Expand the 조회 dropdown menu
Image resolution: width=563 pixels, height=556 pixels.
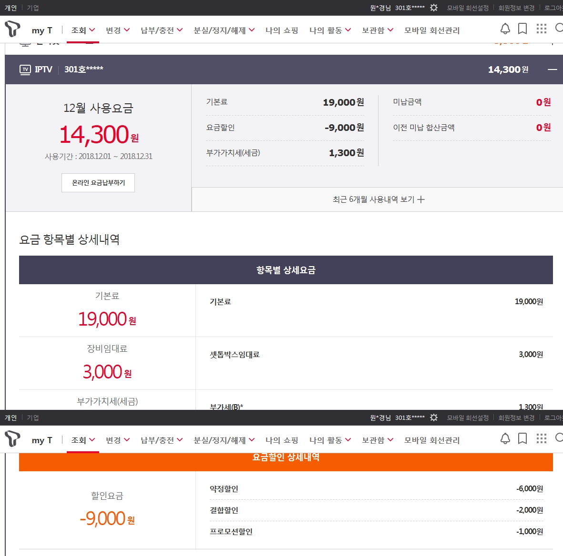83,30
